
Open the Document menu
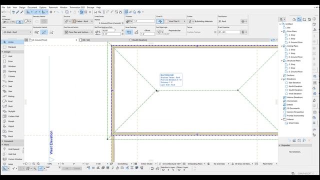click(x=32, y=7)
